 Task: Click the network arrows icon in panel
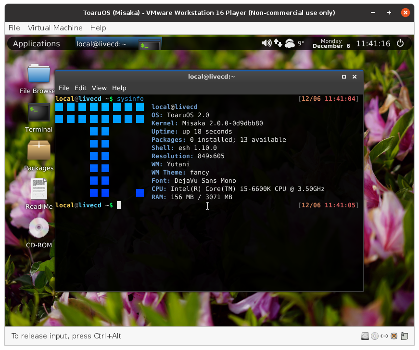[x=278, y=43]
